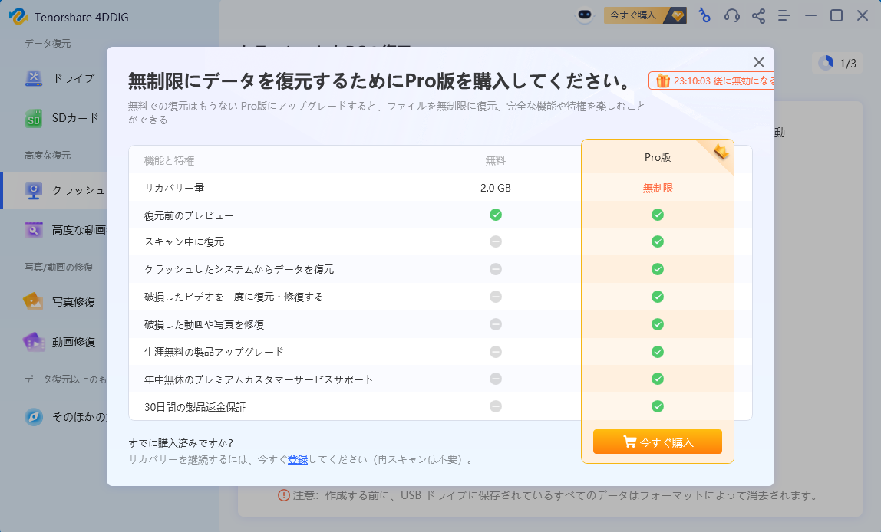Click the 今すぐ購入 button in title bar
This screenshot has width=881, height=532.
coord(645,15)
